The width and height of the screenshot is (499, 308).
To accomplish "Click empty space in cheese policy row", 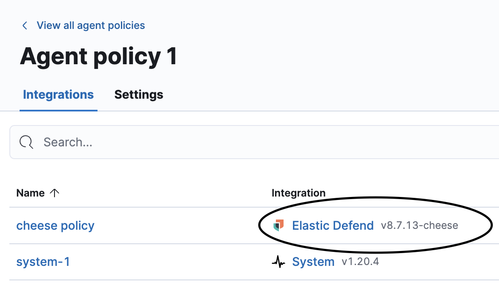I will click(179, 225).
